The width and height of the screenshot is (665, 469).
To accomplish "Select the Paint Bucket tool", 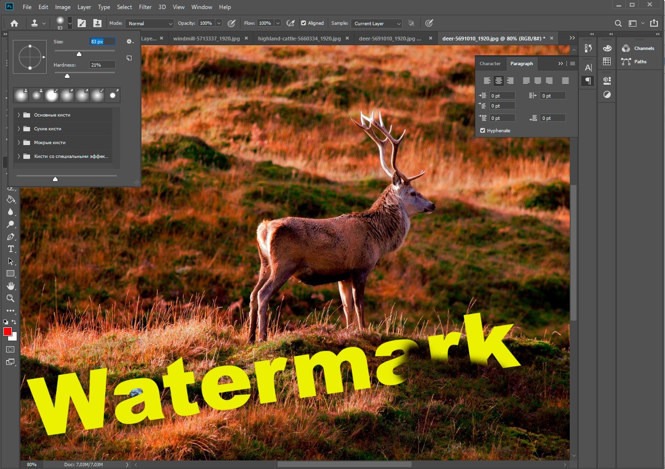I will [10, 200].
